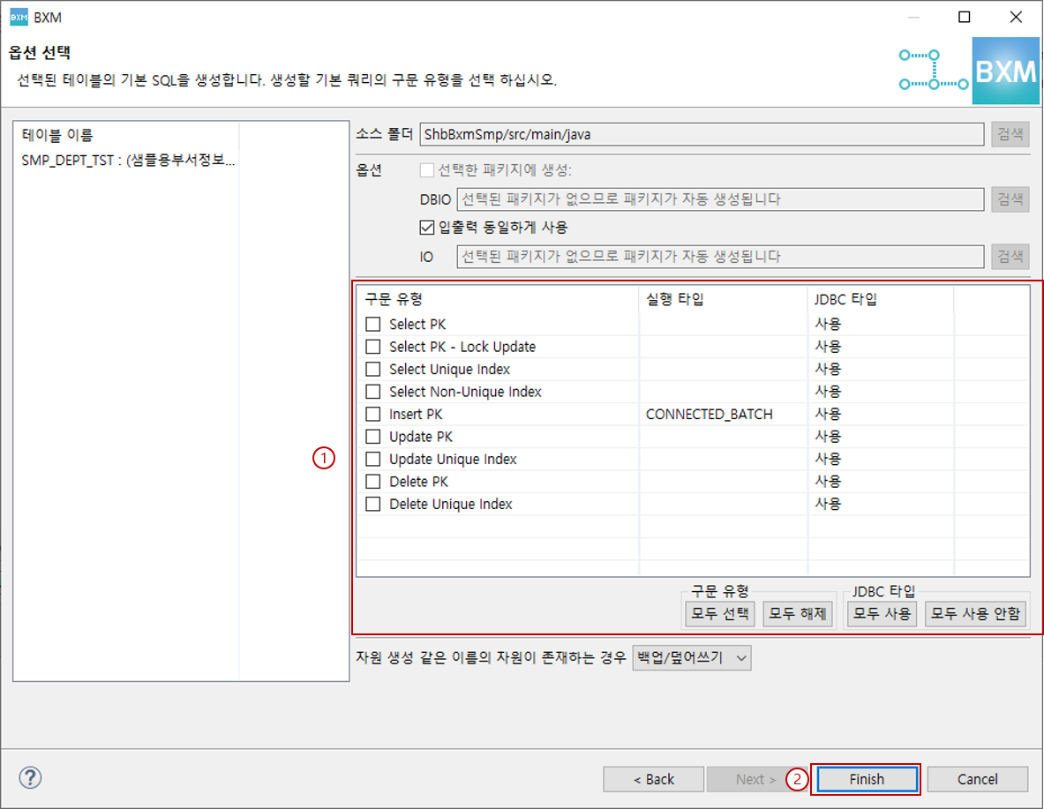Screen dimensions: 1044x809
Task: Check the Select Non-Unique Index option
Action: click(x=372, y=391)
